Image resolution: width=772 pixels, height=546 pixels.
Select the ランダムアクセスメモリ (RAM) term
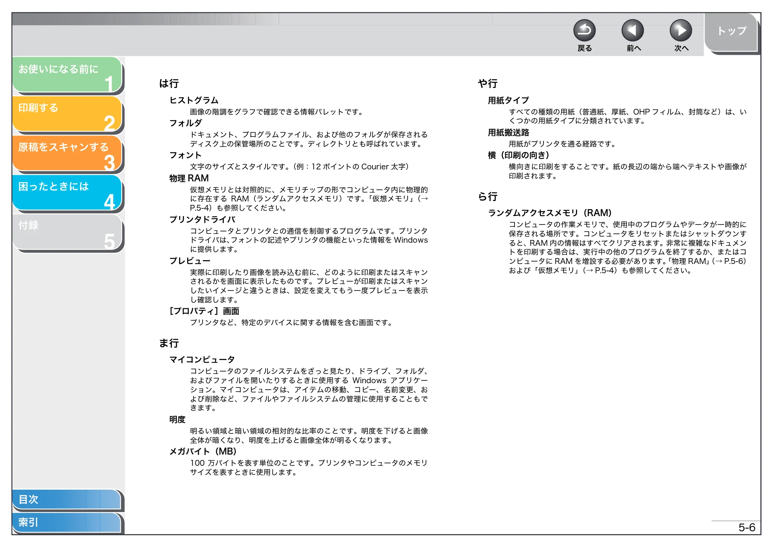click(550, 213)
